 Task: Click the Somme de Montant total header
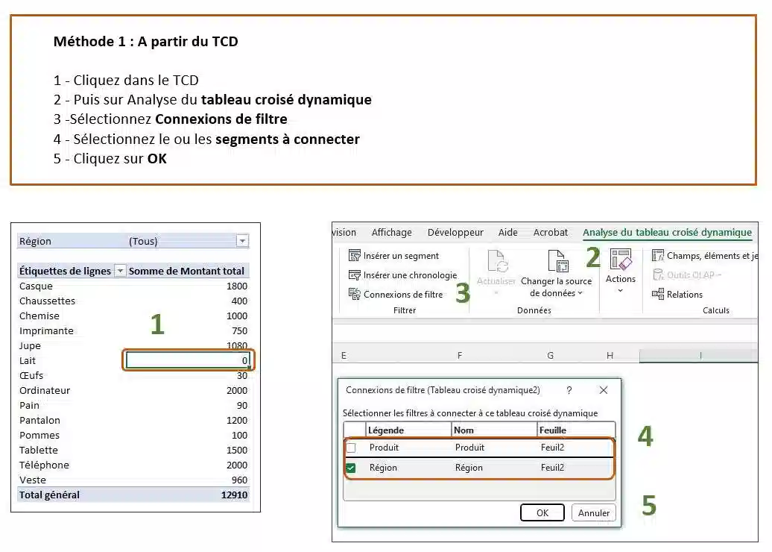coord(186,271)
